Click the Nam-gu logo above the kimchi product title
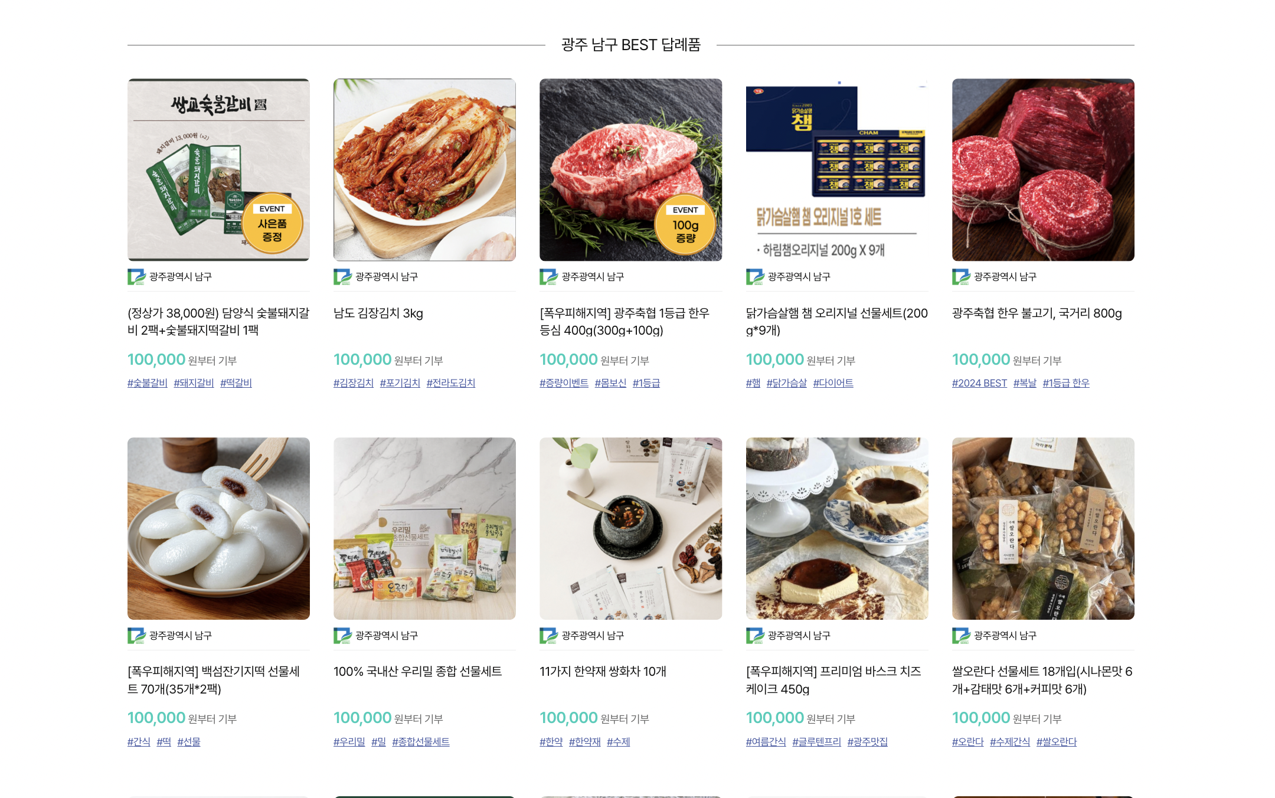The width and height of the screenshot is (1275, 798). click(342, 277)
